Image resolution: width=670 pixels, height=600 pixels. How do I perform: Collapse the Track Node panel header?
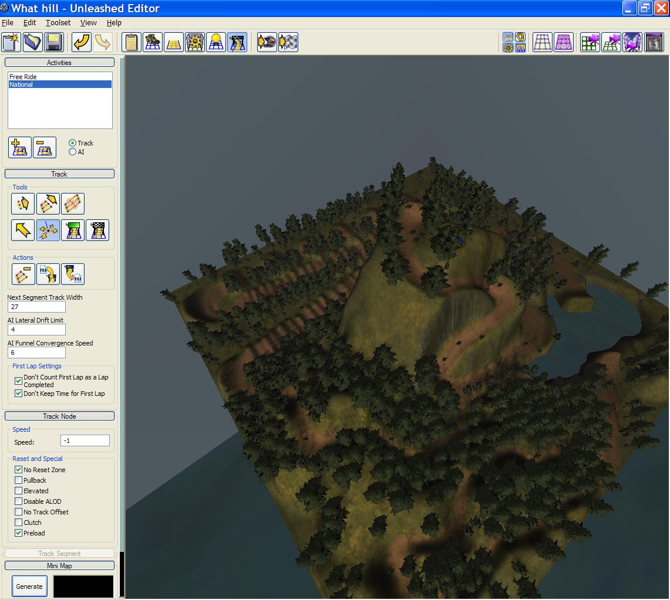tap(59, 416)
